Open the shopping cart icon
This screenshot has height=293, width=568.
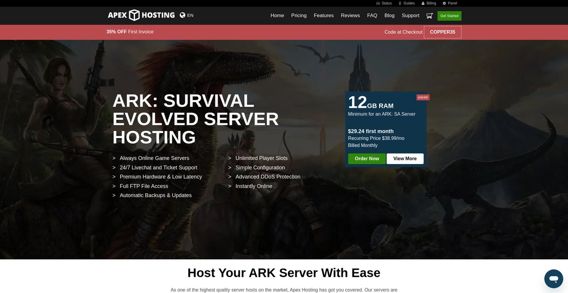coord(429,16)
